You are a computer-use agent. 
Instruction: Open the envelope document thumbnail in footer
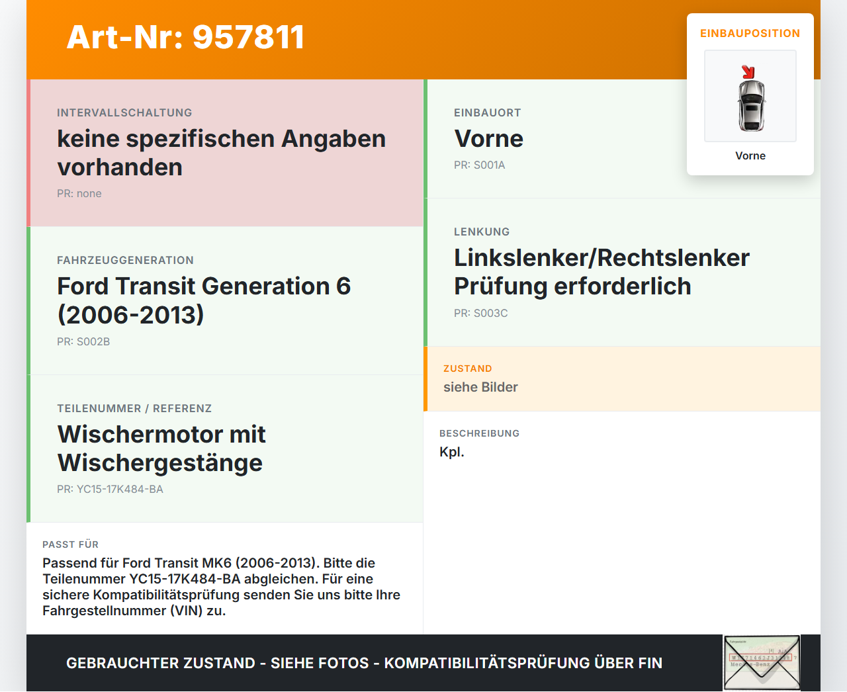[x=762, y=663]
